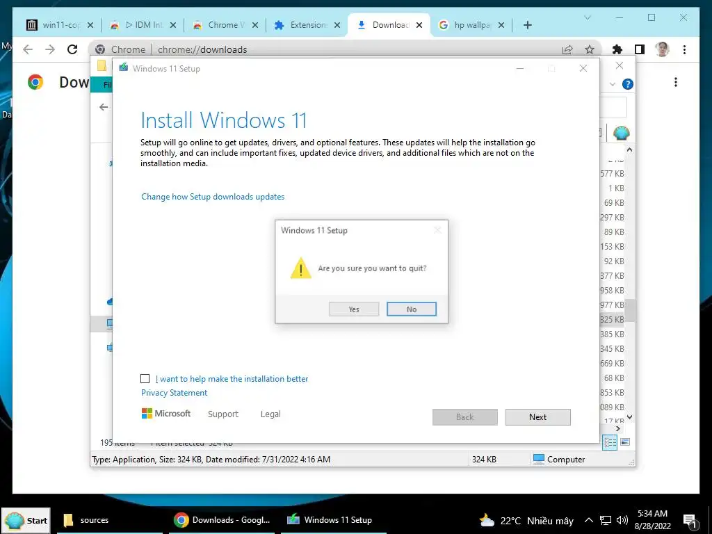Close the Downloads Chrome tab

[419, 25]
